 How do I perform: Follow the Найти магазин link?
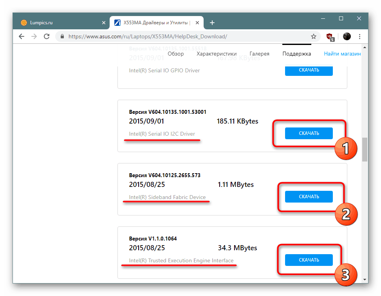point(342,54)
